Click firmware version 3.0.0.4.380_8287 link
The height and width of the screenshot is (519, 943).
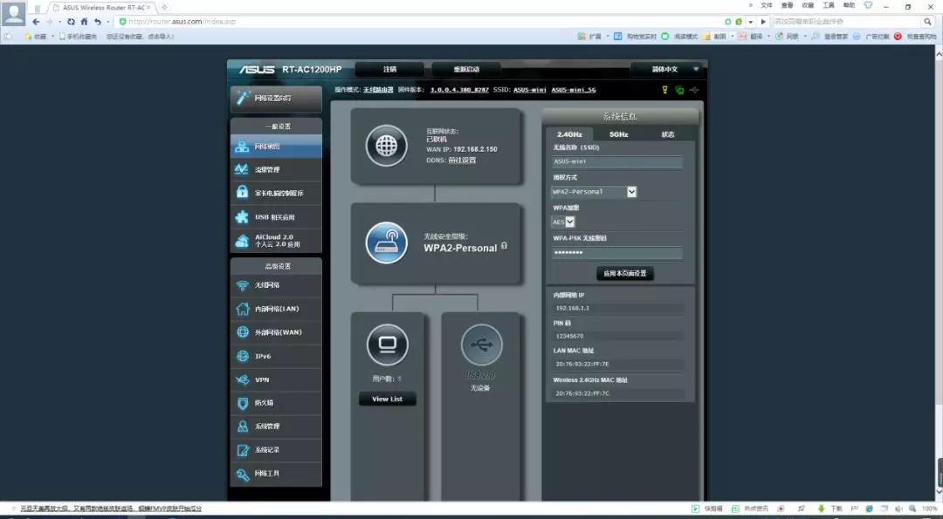pyautogui.click(x=459, y=90)
